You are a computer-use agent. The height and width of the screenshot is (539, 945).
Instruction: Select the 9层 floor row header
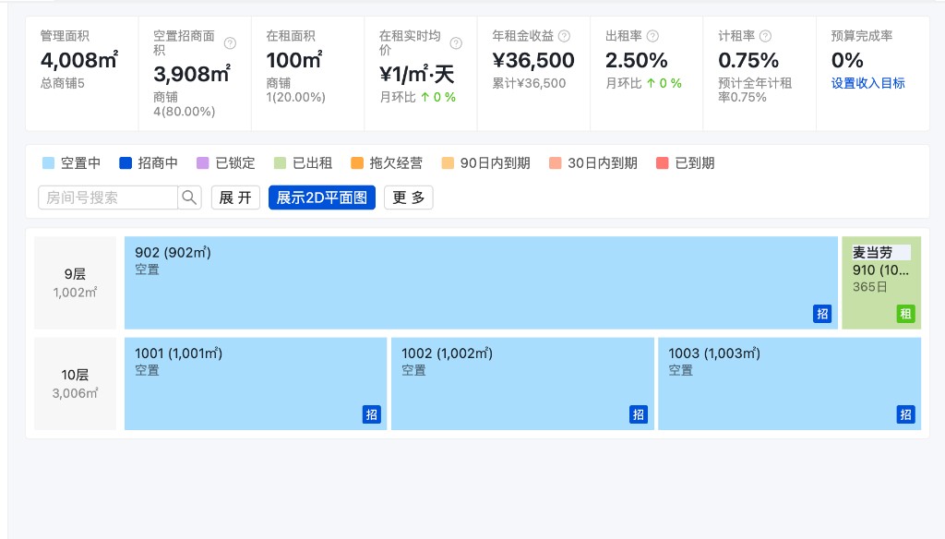[x=75, y=282]
